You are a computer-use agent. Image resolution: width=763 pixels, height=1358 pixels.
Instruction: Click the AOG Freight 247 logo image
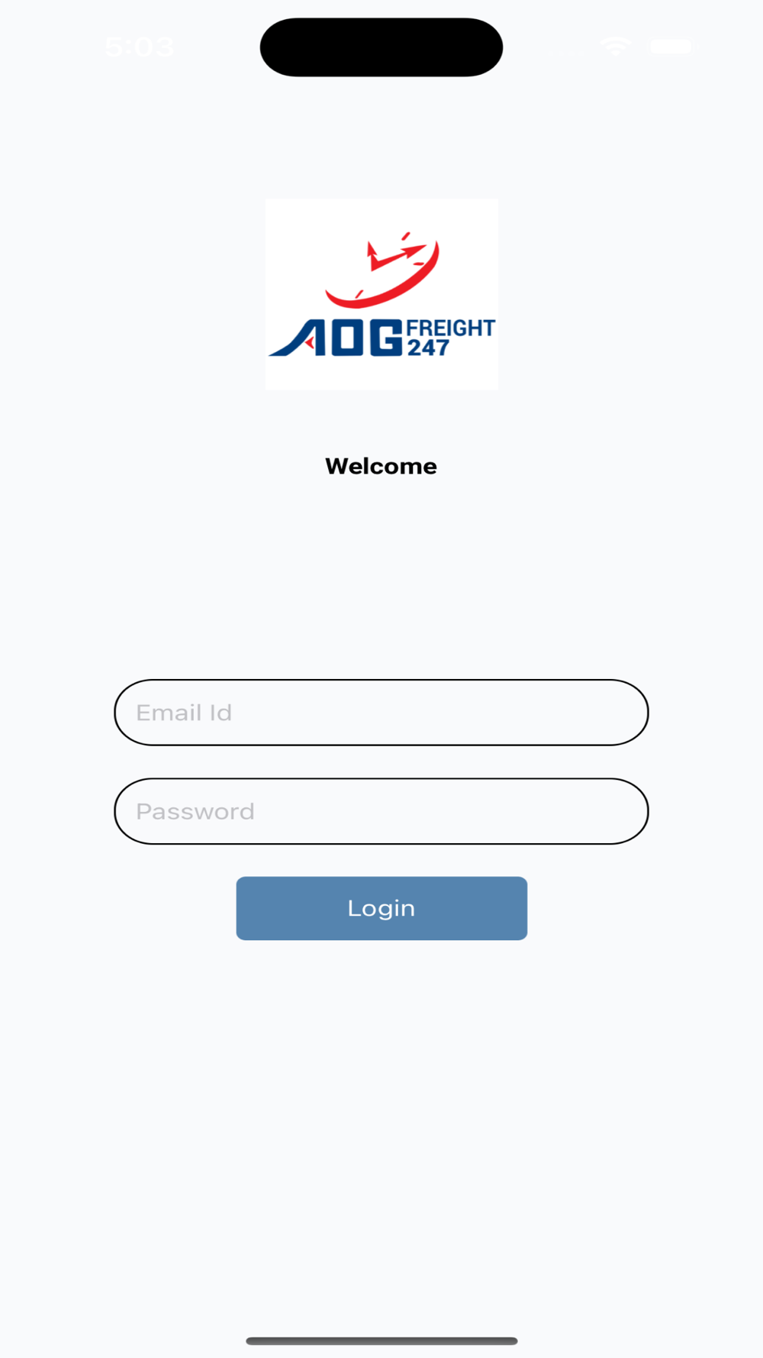pos(381,294)
